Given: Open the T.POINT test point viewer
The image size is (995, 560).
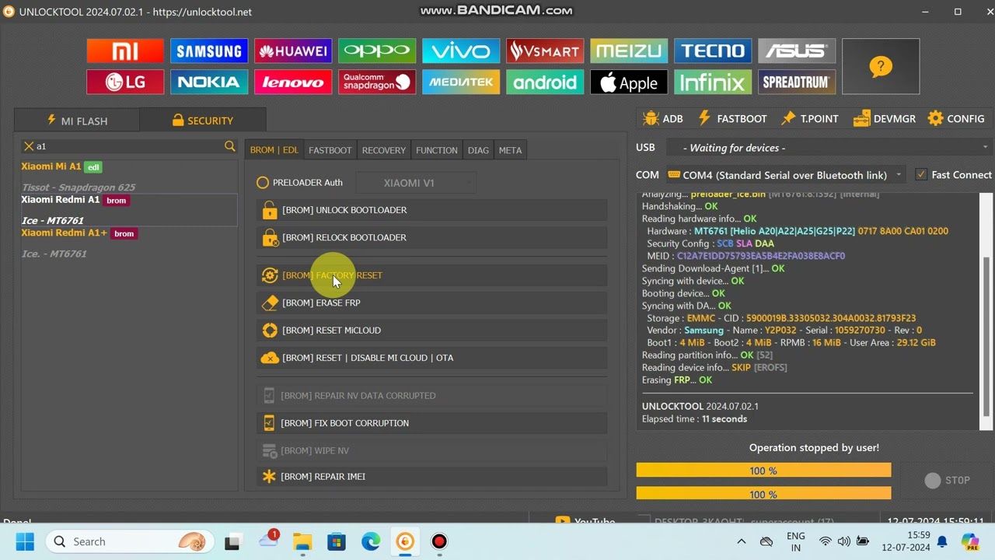Looking at the screenshot, I should (x=810, y=119).
